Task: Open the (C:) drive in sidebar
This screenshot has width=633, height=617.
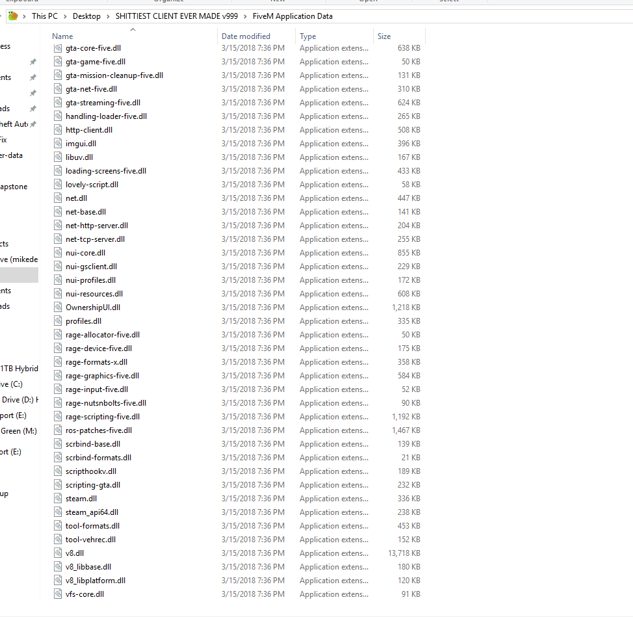Action: click(11, 384)
